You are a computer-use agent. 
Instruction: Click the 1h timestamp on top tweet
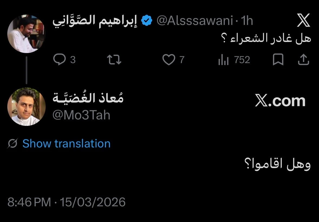[x=246, y=21]
